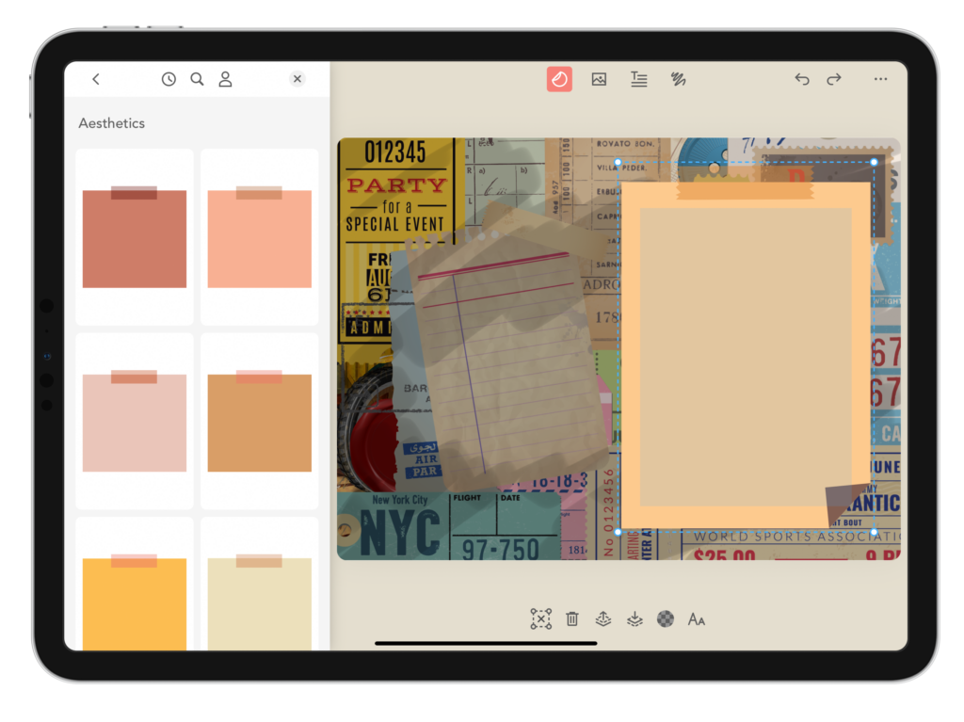This screenshot has width=964, height=722.
Task: Open the user profile icon
Action: [x=226, y=79]
